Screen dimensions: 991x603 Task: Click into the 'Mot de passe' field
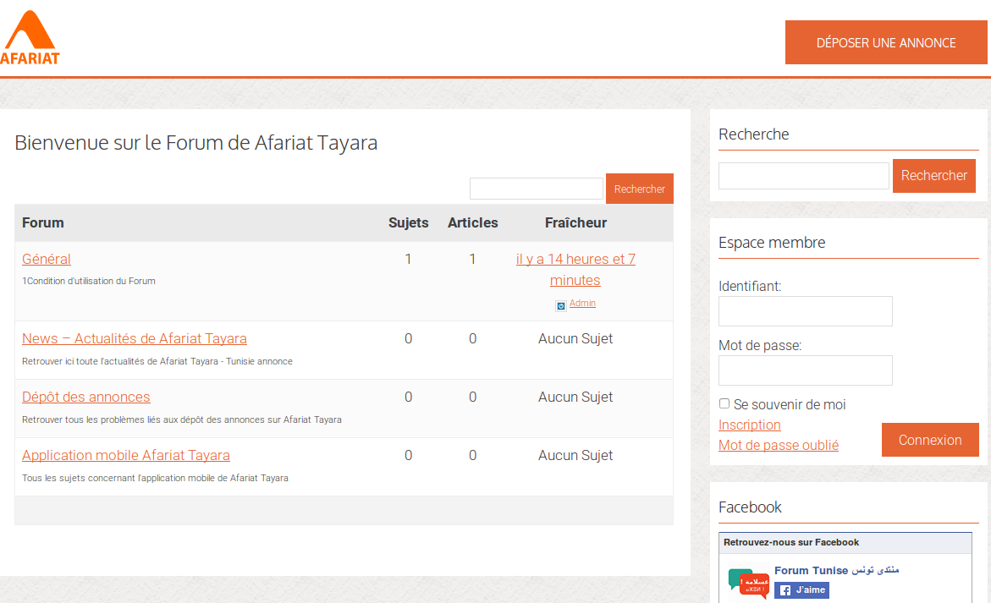pyautogui.click(x=805, y=370)
